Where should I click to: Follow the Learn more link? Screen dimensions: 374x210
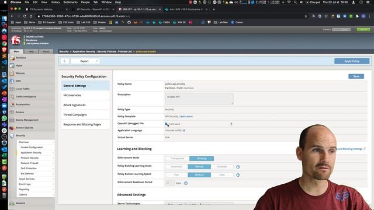[x=186, y=117]
